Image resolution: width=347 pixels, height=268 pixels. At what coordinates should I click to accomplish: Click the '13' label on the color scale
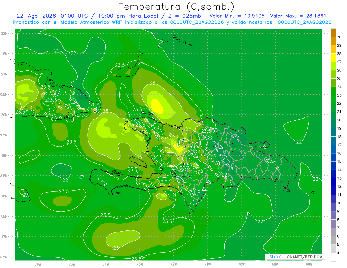(339, 178)
